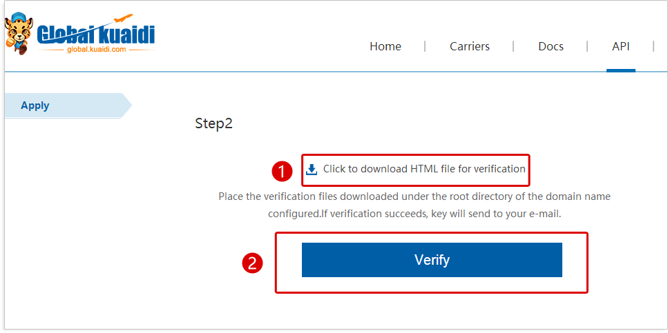Select the API navigation tab
668x333 pixels.
pyautogui.click(x=621, y=46)
